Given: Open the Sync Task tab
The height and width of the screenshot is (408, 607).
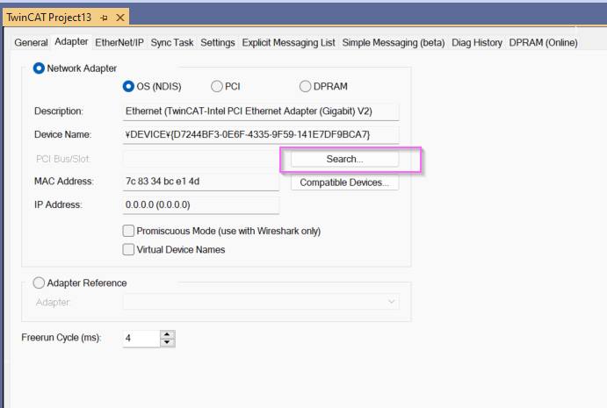Looking at the screenshot, I should (172, 42).
